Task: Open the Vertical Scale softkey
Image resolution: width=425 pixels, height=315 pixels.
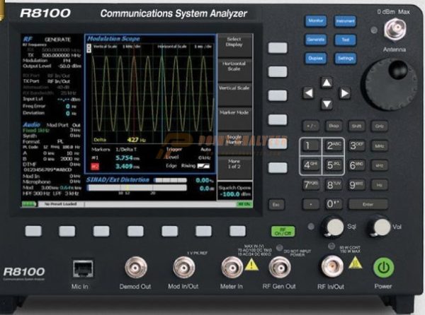Action: tap(234, 93)
